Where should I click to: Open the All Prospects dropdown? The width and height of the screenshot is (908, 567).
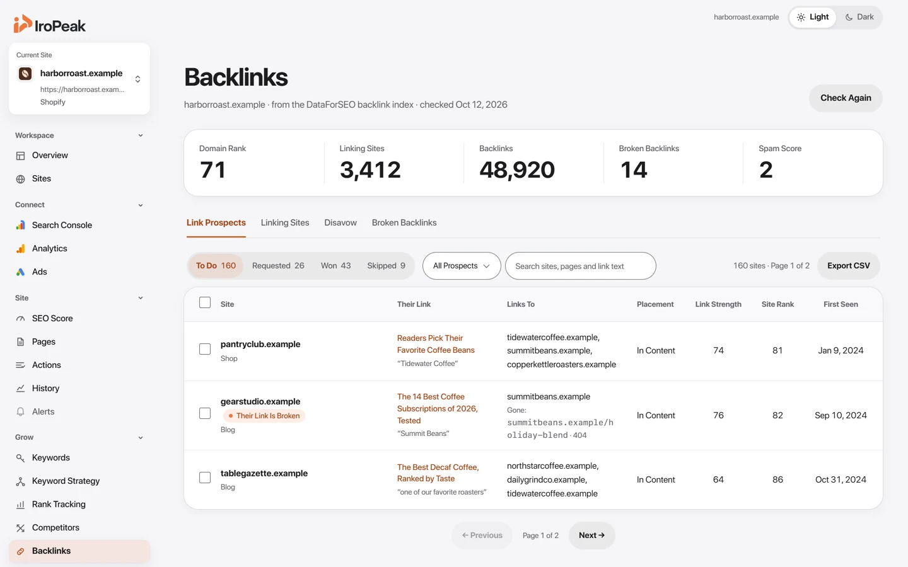click(462, 266)
